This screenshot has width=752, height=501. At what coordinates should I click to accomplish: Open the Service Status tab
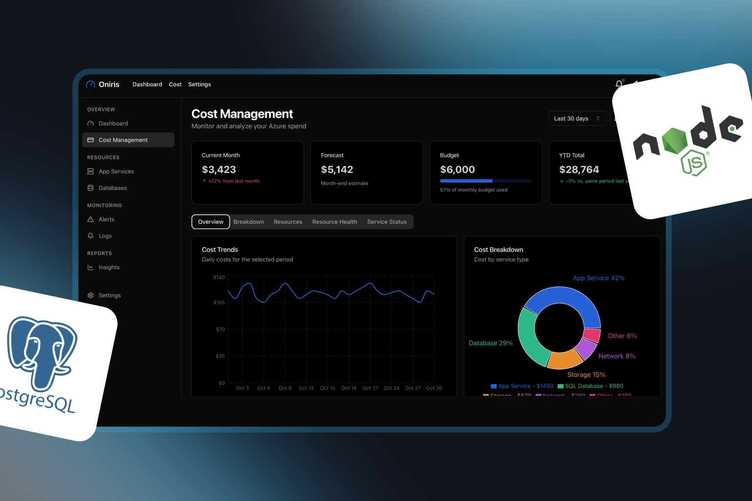pos(387,222)
